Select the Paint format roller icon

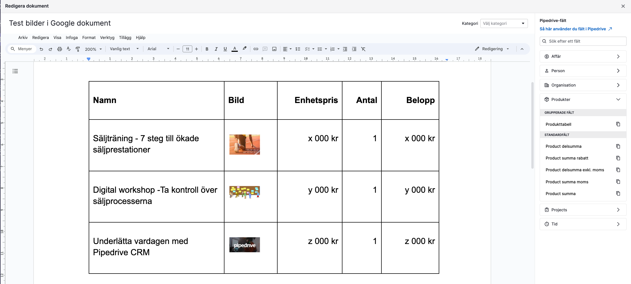78,49
